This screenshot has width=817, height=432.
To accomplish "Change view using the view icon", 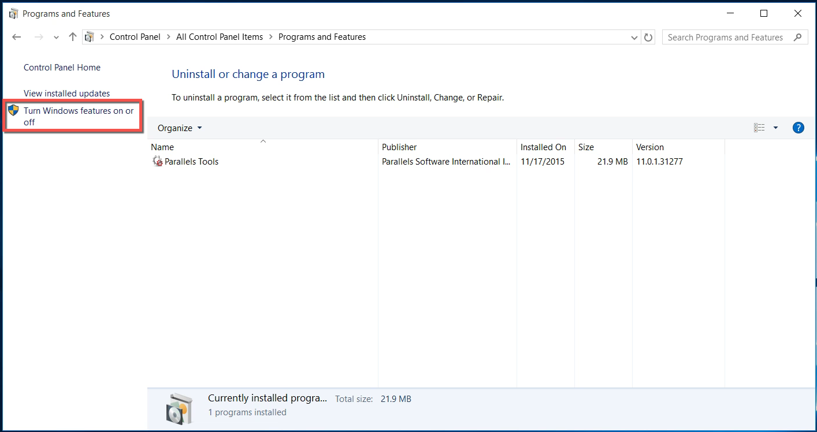I will pyautogui.click(x=759, y=128).
